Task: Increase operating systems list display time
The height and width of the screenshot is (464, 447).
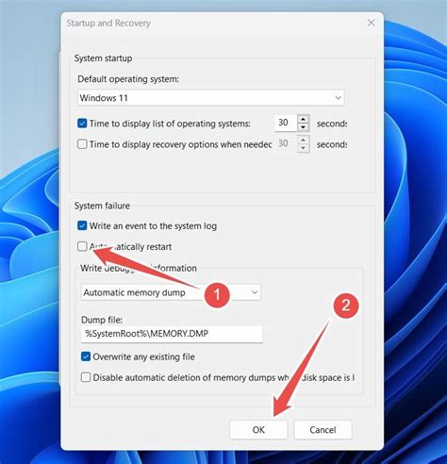Action: (303, 120)
